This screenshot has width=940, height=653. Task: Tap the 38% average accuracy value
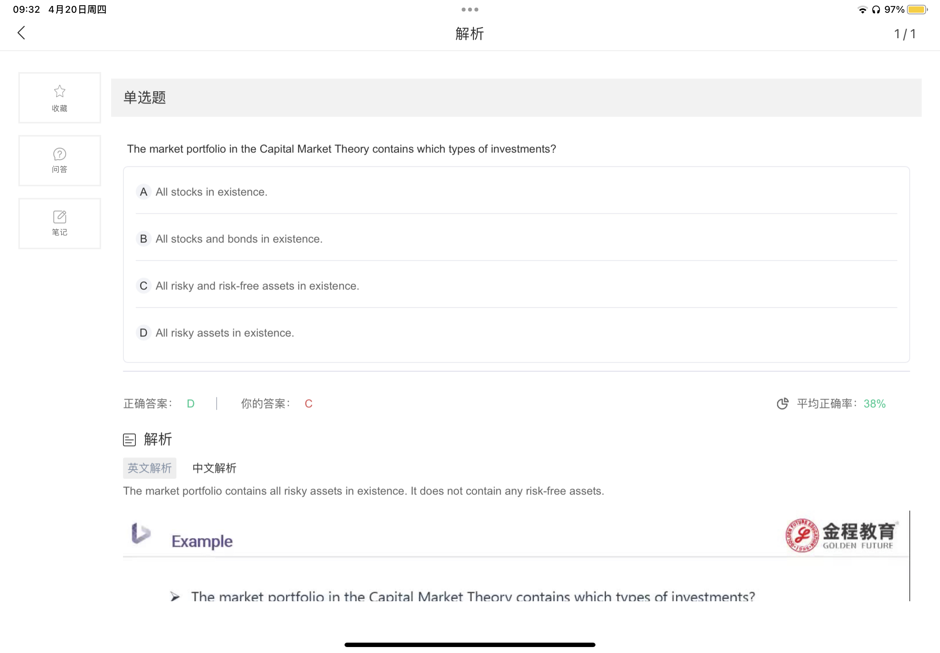[x=875, y=404]
